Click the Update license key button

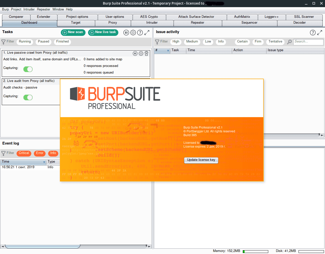pyautogui.click(x=201, y=160)
